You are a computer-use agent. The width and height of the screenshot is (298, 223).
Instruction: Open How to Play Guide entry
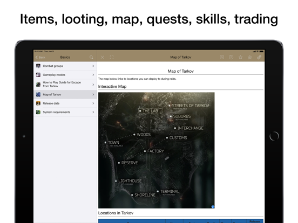pyautogui.click(x=65, y=84)
